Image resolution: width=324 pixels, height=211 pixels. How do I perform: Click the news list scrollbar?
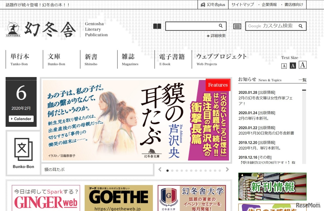pos(304,127)
